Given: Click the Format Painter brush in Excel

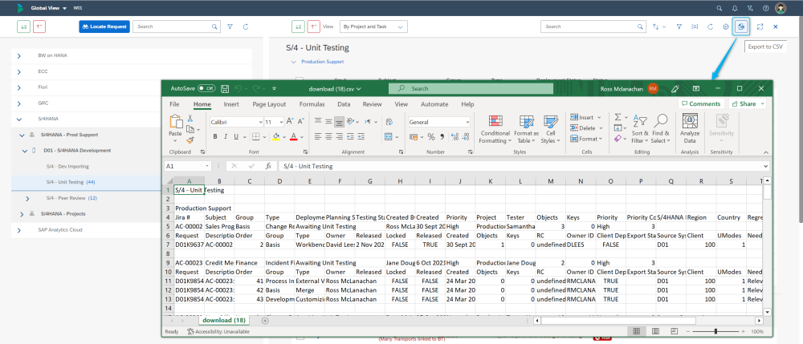Looking at the screenshot, I should [190, 139].
